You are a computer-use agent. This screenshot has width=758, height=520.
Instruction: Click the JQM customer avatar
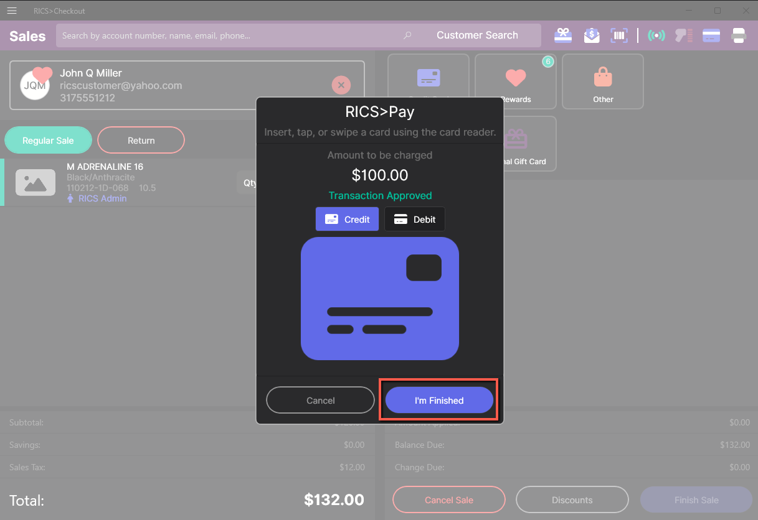coord(34,86)
